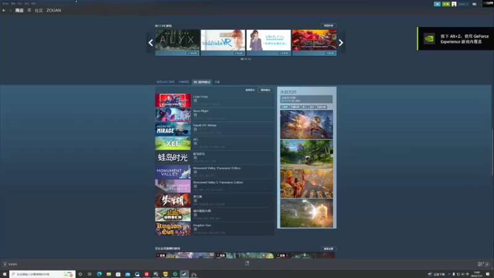Click the view more button above game list
Image resolution: width=494 pixels, height=278 pixels.
(x=266, y=90)
